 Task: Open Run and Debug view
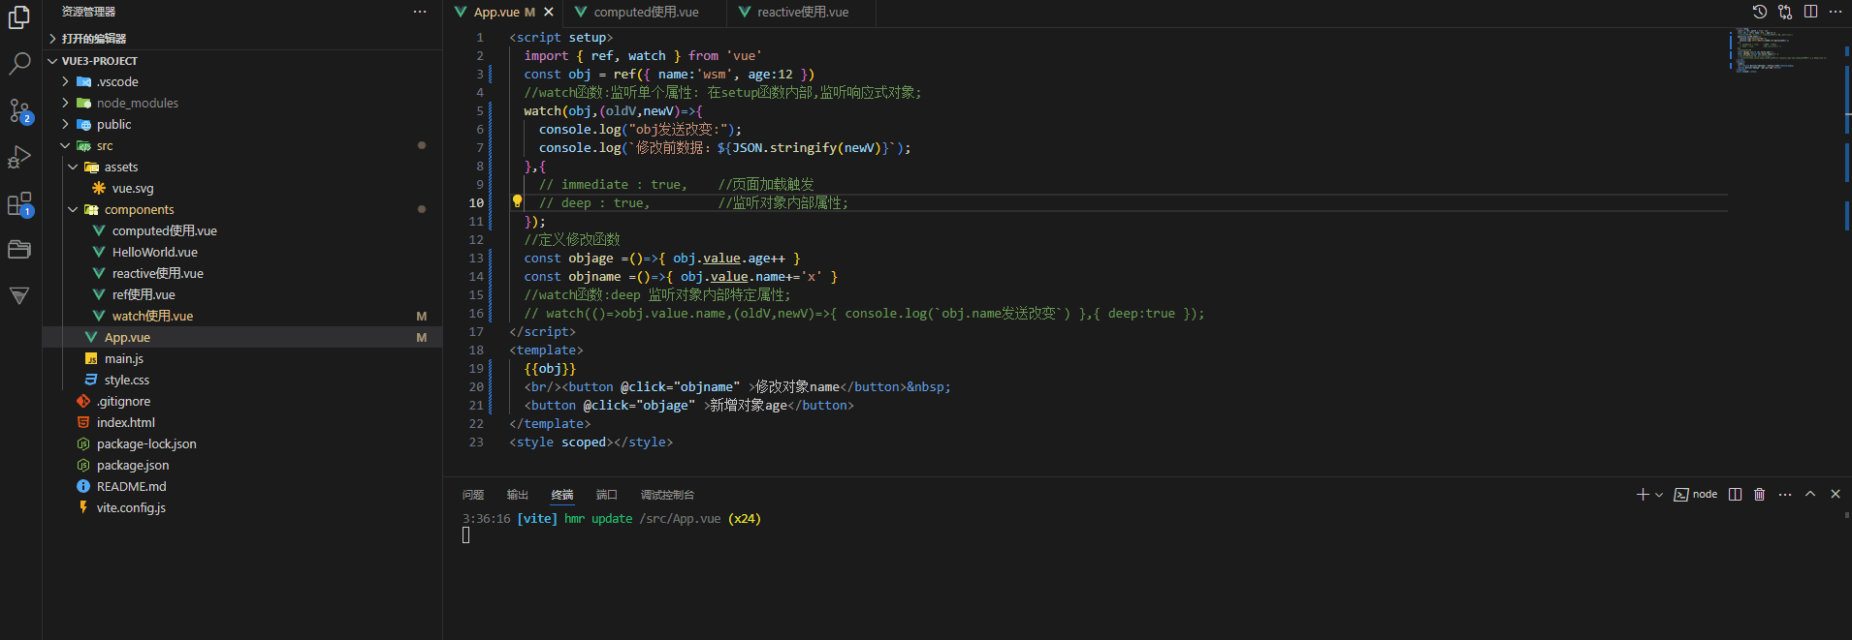[19, 157]
